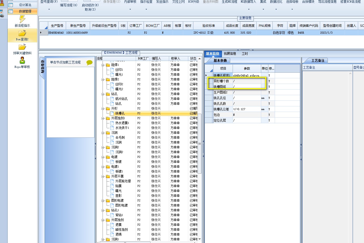The height and width of the screenshot is (243, 364).
Task: Click the 铝片钻孔 page icon
Action: pos(112,99)
